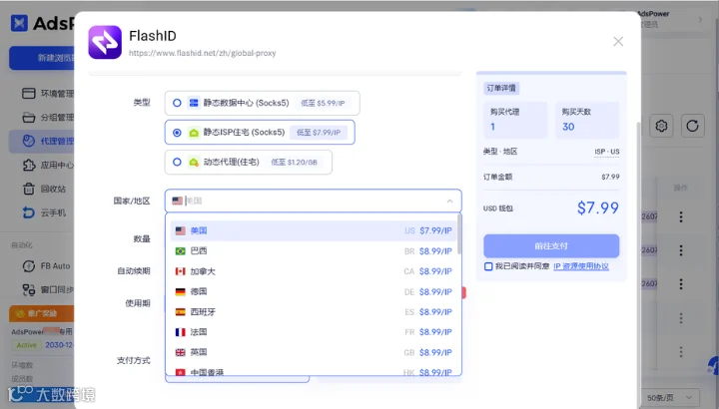719x409 pixels.
Task: Click the 购买天数 value 30
Action: (x=568, y=127)
